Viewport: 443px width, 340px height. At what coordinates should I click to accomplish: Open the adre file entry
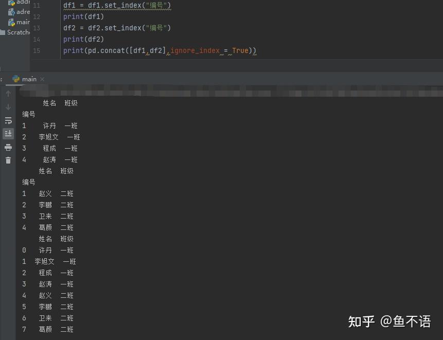click(x=23, y=11)
